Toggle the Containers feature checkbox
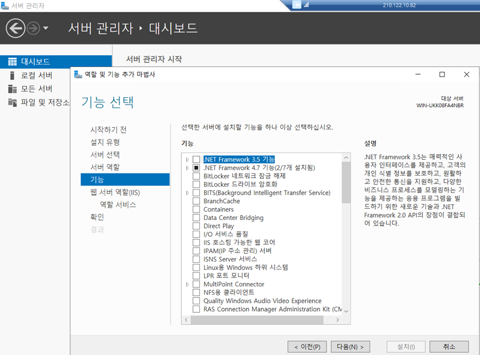 [x=196, y=209]
